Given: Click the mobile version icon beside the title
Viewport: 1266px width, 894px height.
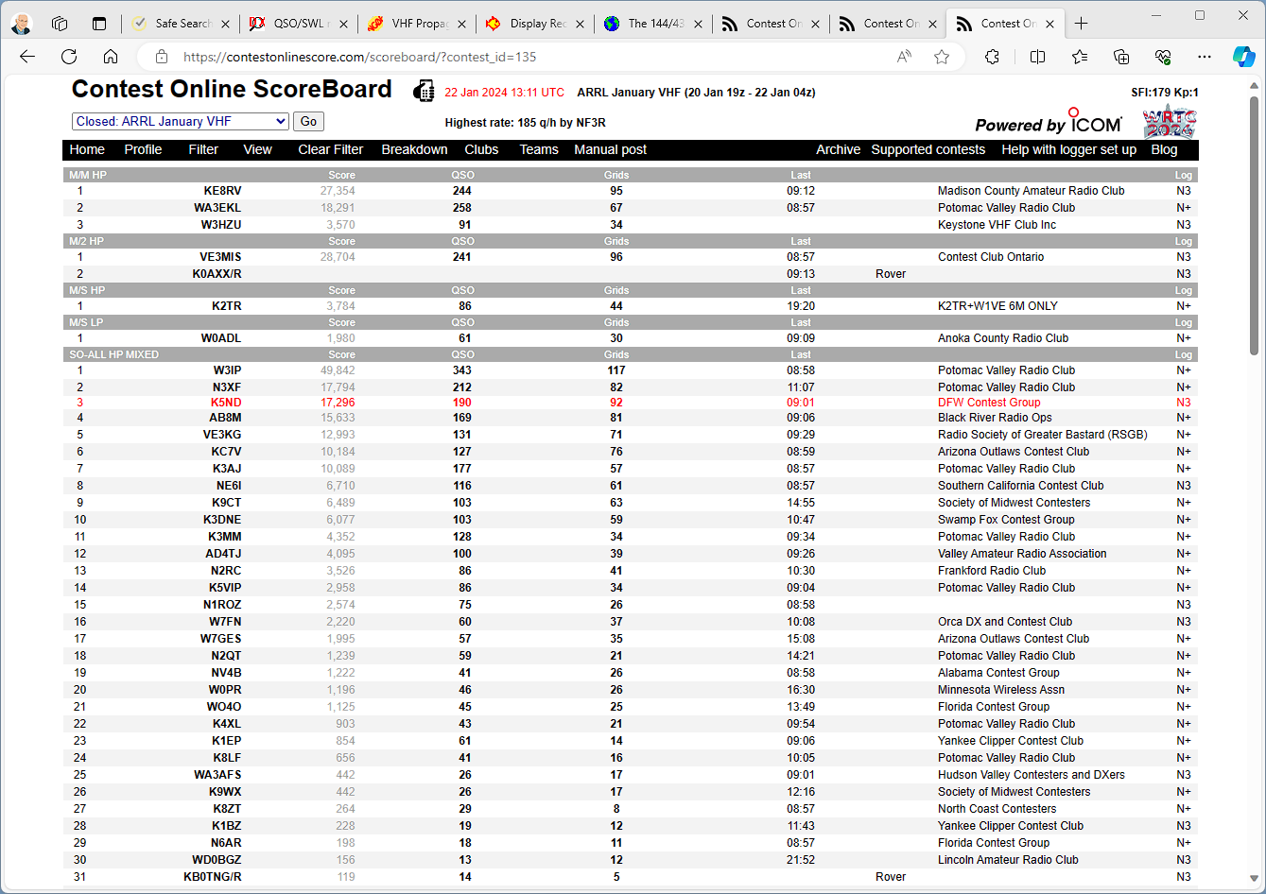Looking at the screenshot, I should [x=424, y=92].
